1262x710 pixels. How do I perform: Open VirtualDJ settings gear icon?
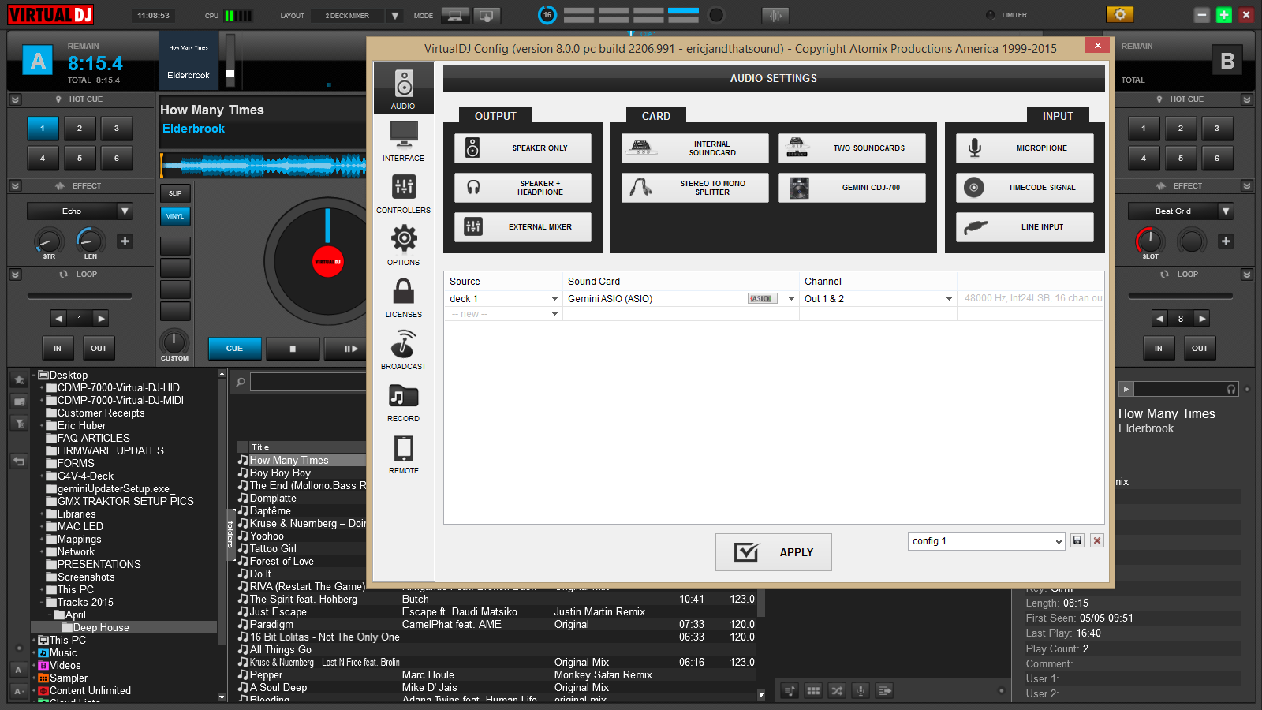[x=1120, y=14]
